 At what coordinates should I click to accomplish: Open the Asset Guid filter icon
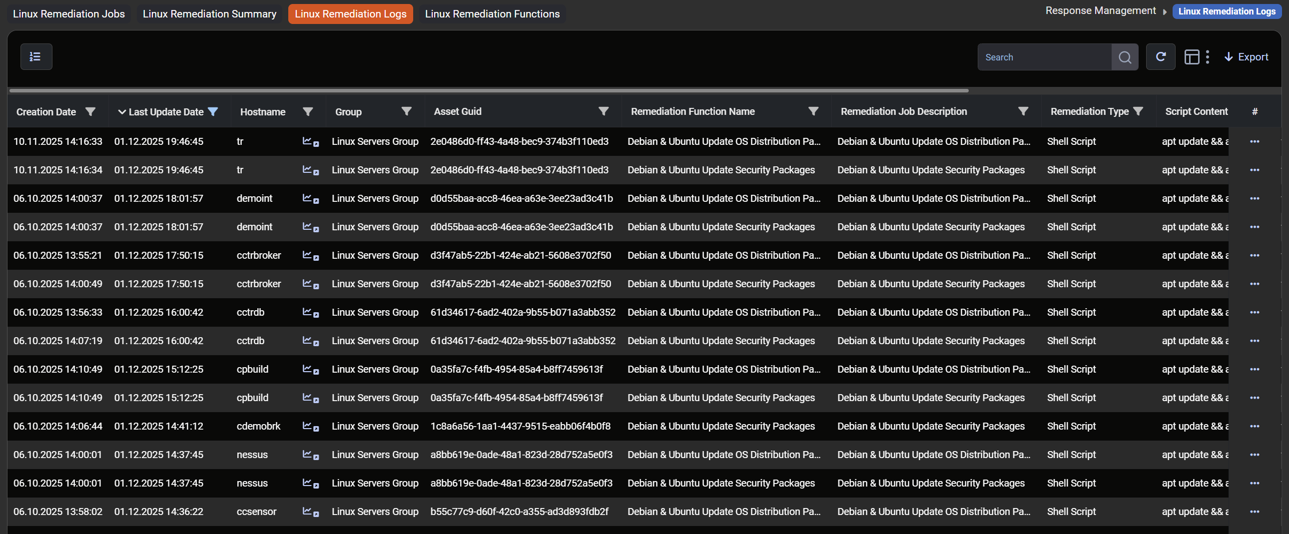604,111
